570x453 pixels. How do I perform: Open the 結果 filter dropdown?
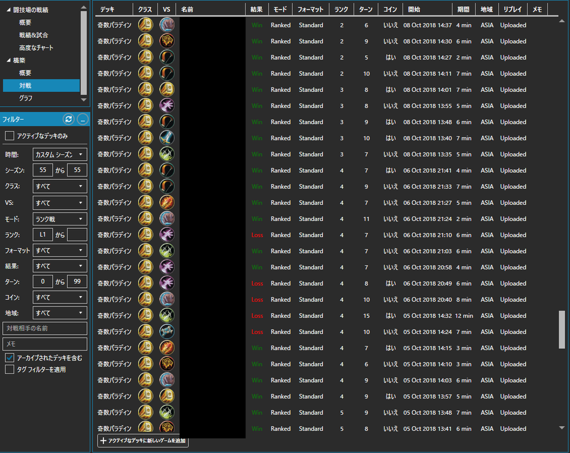(x=60, y=266)
